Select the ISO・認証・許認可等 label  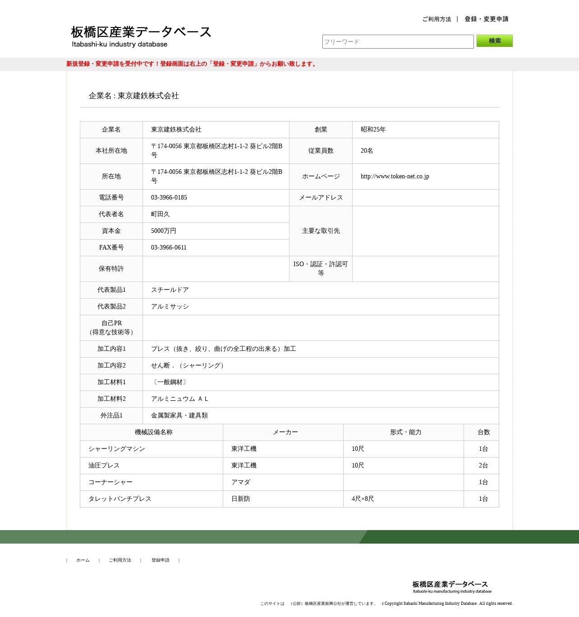(321, 269)
